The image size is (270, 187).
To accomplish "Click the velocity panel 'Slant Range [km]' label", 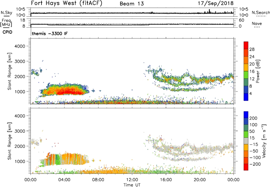I will tap(9, 141).
